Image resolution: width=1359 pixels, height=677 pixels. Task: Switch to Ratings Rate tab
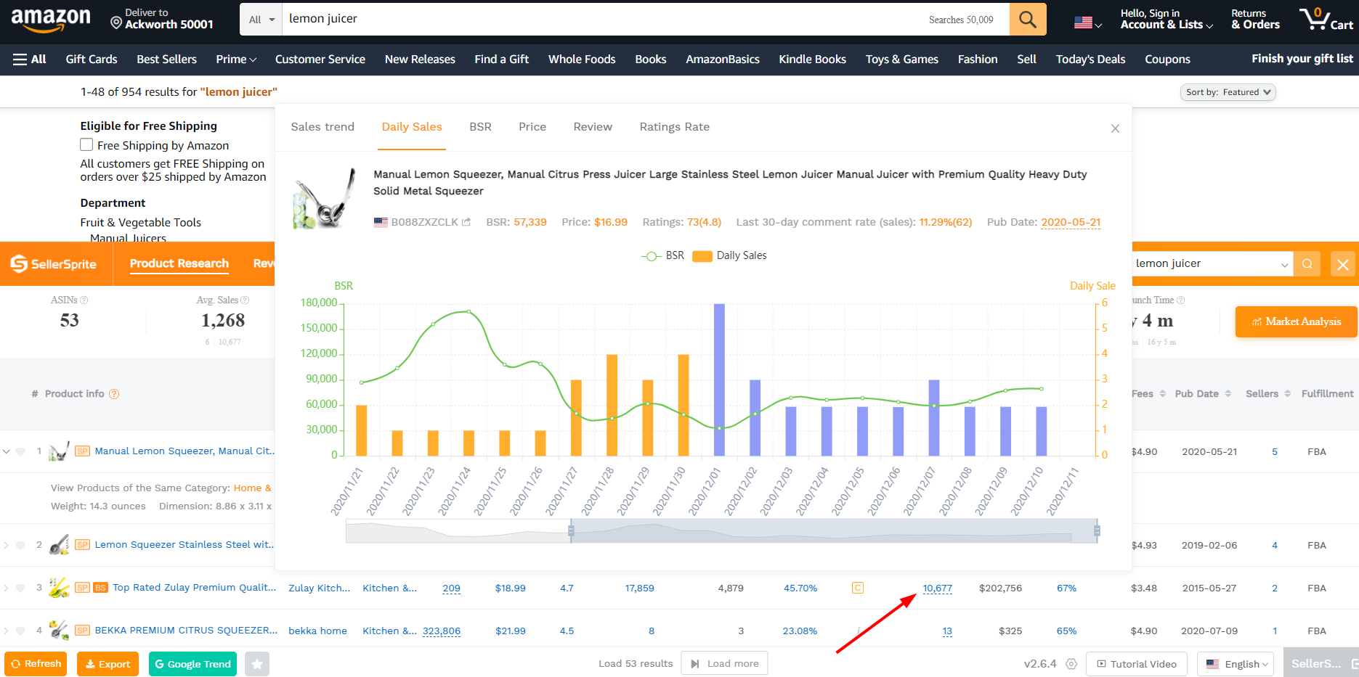675,127
